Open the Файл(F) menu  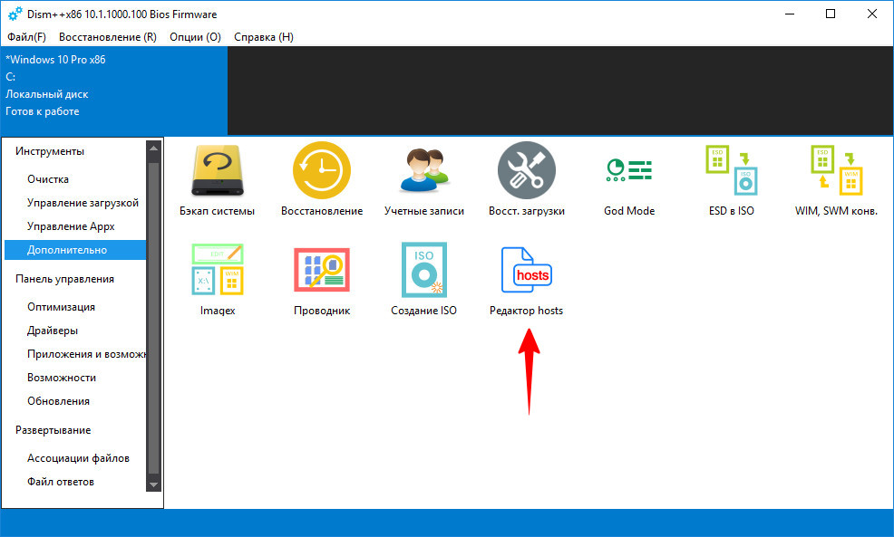point(26,37)
